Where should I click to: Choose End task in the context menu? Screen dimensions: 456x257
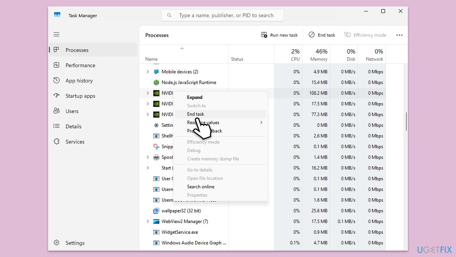pos(221,114)
